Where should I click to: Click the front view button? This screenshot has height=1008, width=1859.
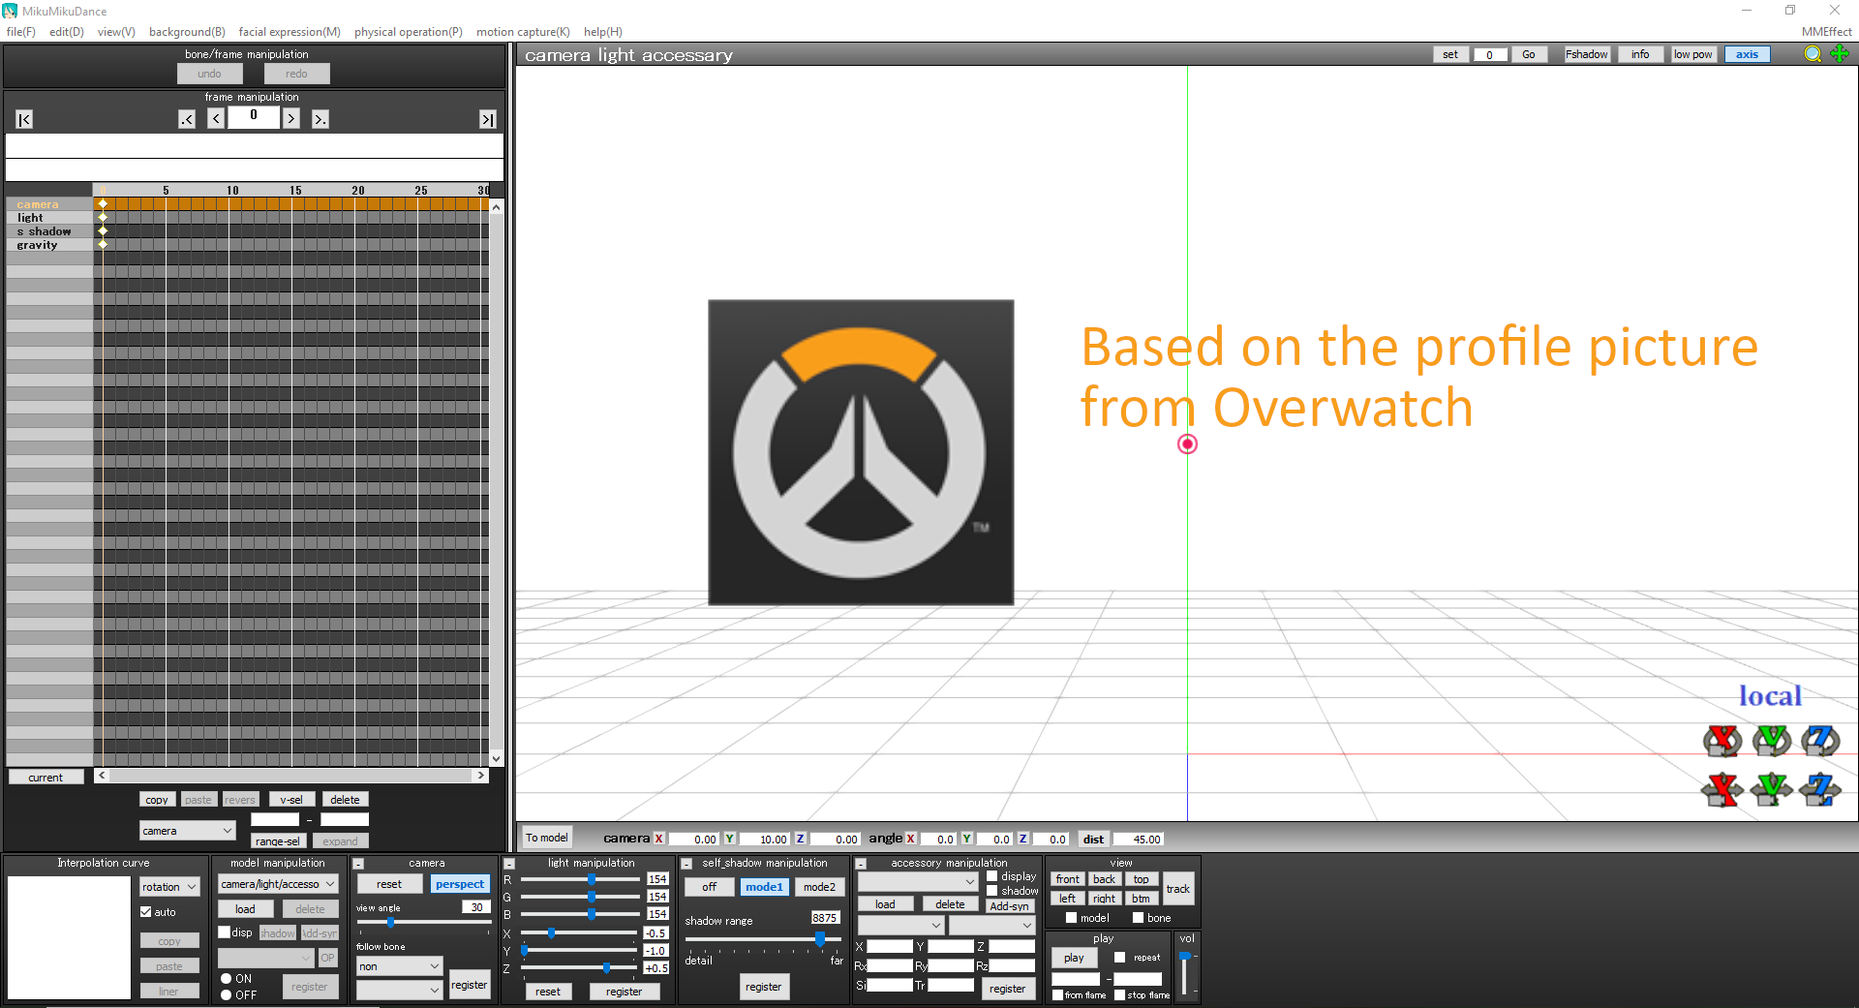point(1067,879)
